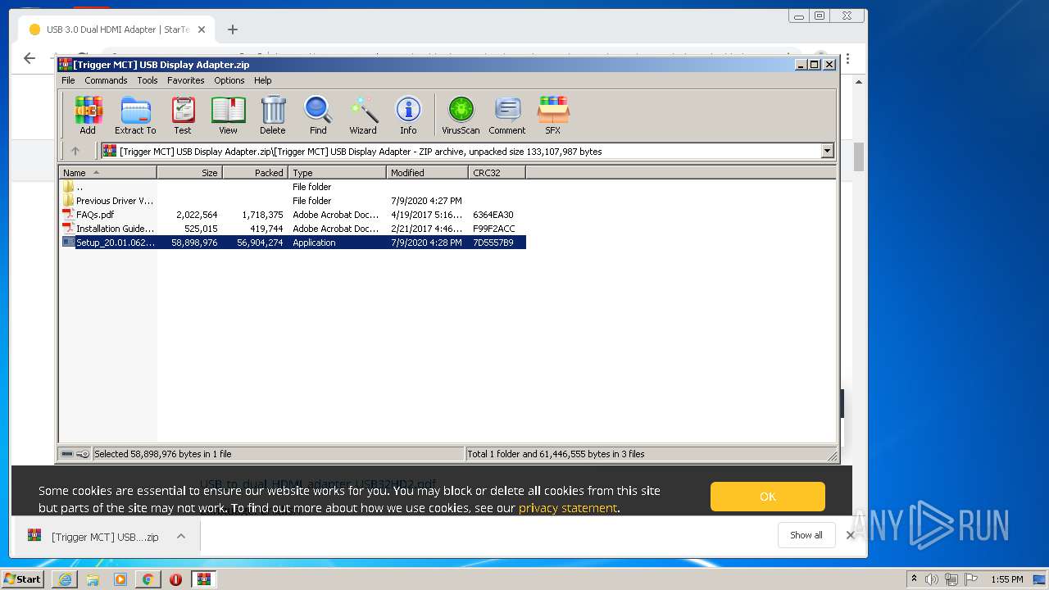Open the download item options chevron

click(181, 536)
